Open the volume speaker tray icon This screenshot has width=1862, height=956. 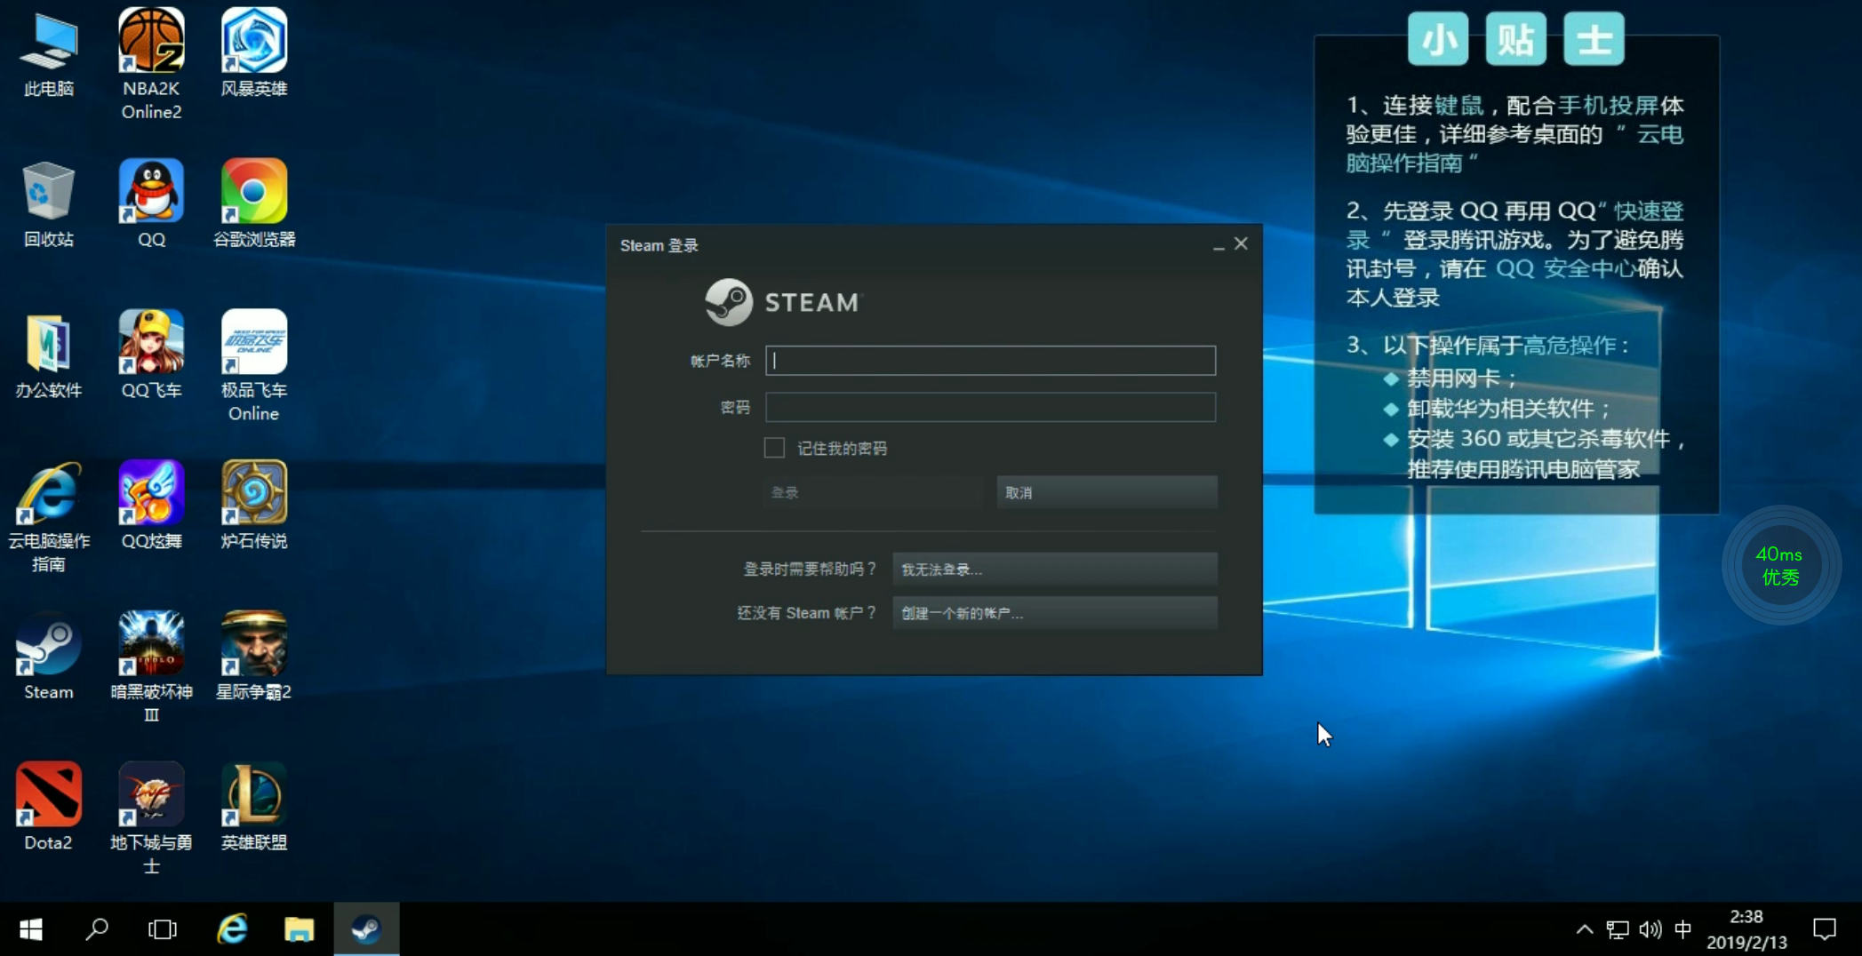click(1650, 929)
